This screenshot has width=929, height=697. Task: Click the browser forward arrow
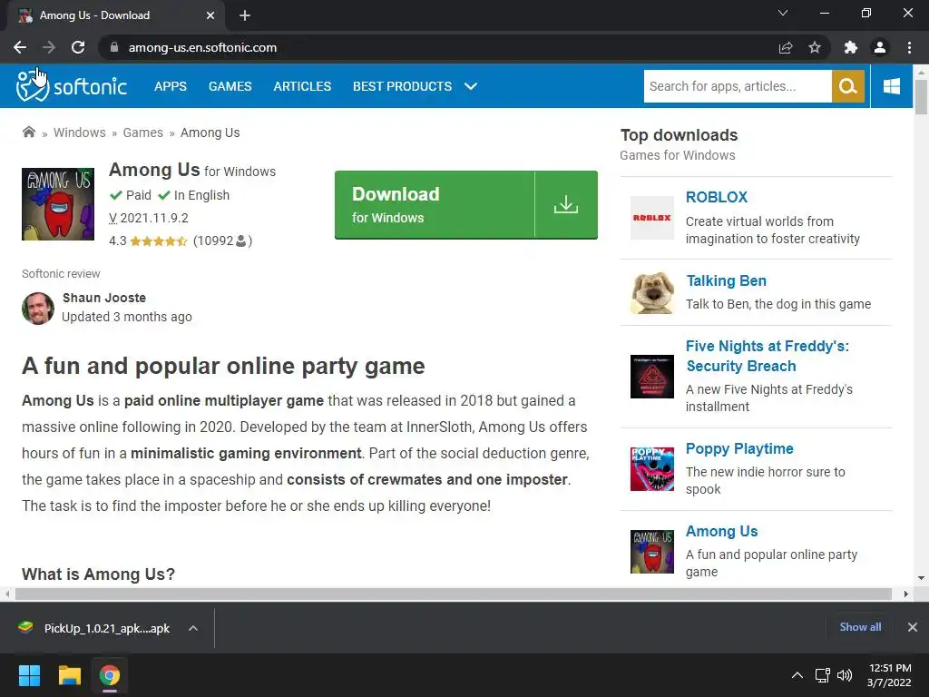(49, 47)
